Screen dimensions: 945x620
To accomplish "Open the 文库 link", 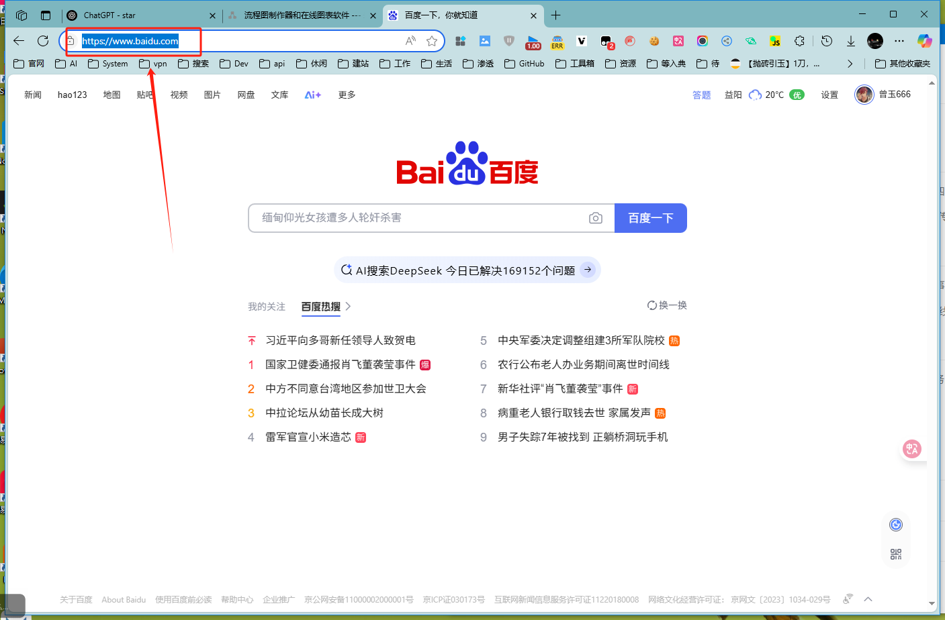I will click(280, 95).
